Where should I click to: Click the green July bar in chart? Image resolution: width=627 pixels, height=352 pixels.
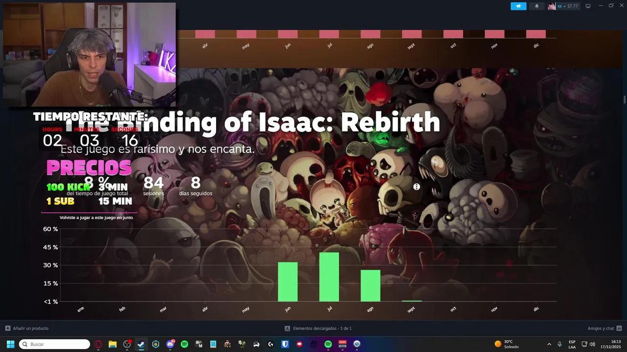tap(329, 277)
